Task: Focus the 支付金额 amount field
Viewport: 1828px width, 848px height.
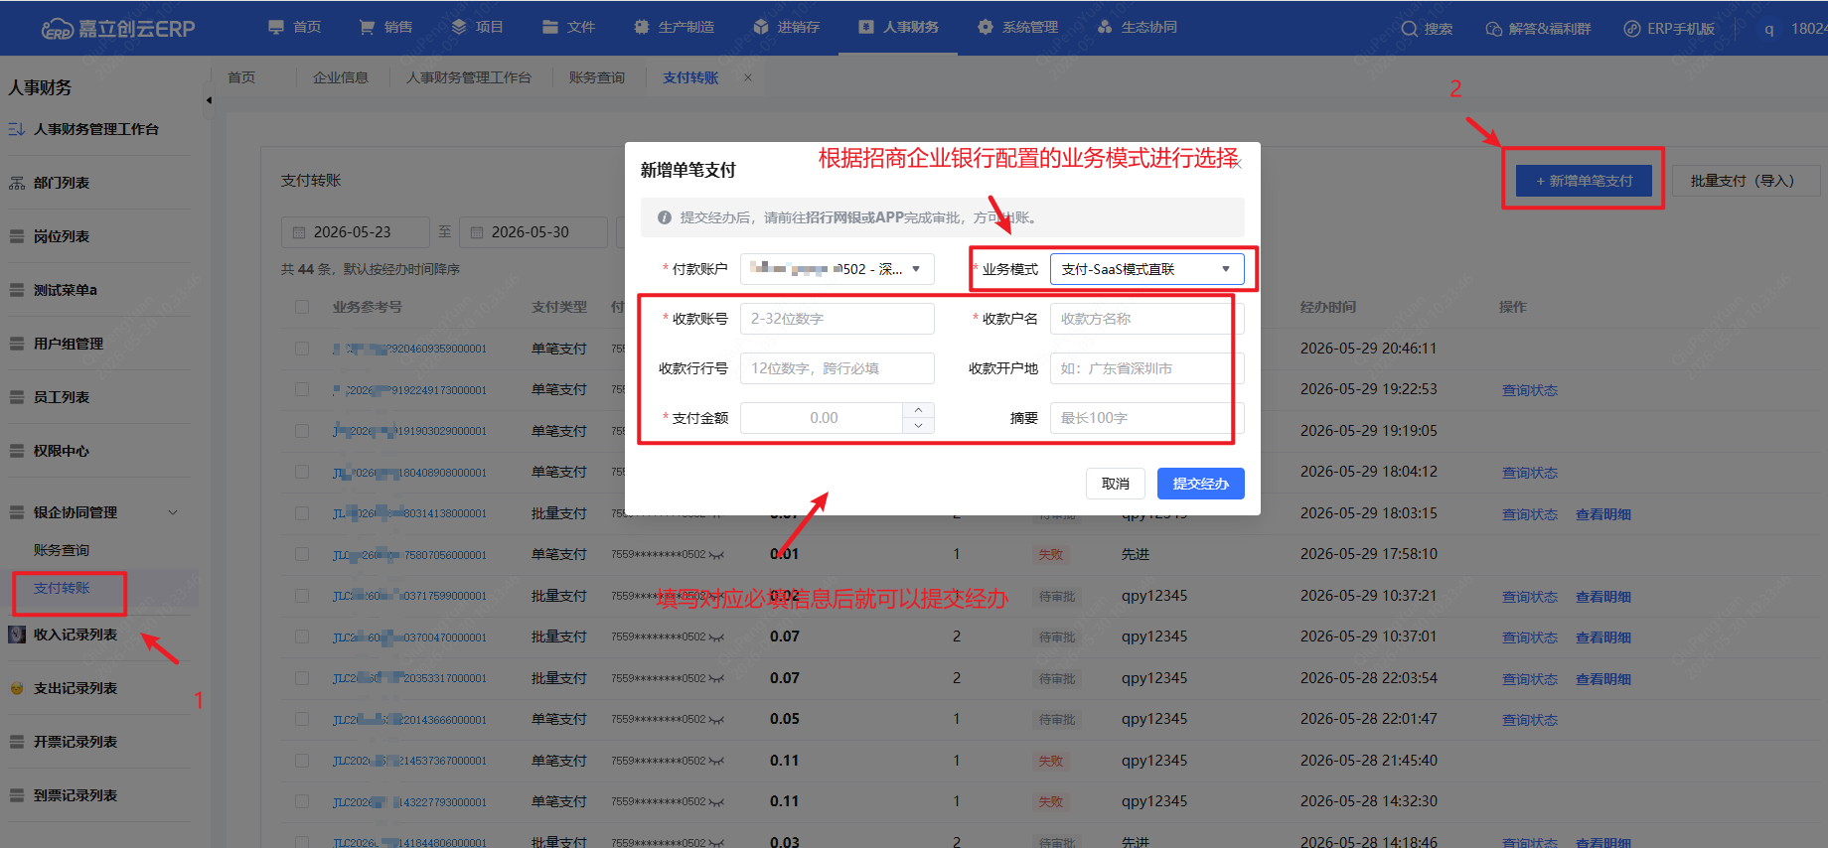Action: coord(822,418)
